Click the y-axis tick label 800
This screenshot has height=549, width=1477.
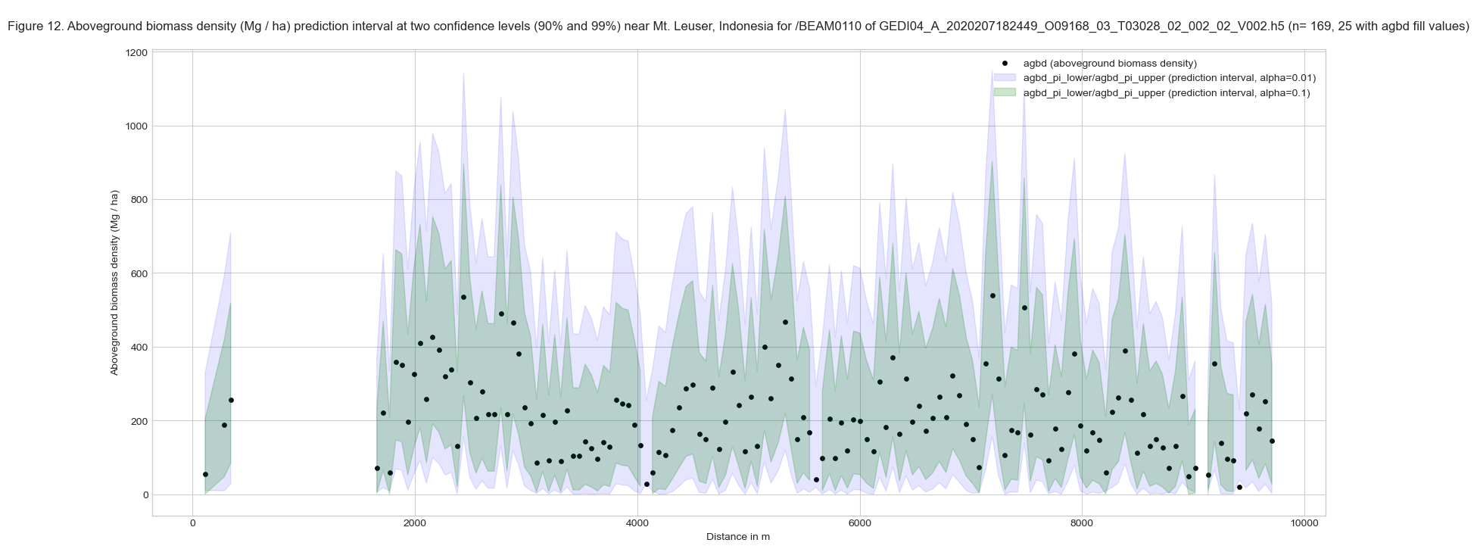click(x=139, y=200)
